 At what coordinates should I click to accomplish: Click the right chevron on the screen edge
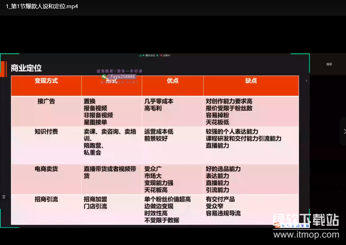coord(345,131)
